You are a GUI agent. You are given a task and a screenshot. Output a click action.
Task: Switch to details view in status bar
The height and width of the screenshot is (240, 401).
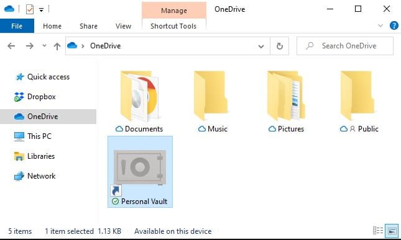pyautogui.click(x=378, y=231)
